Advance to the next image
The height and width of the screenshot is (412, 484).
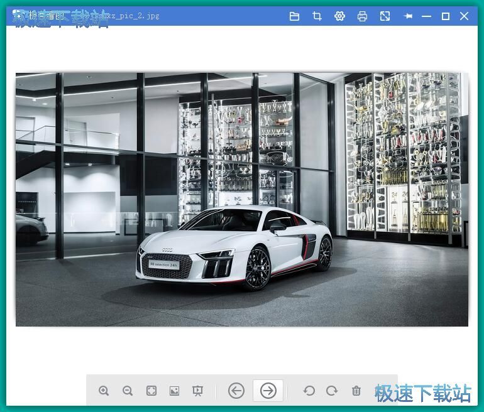[268, 391]
